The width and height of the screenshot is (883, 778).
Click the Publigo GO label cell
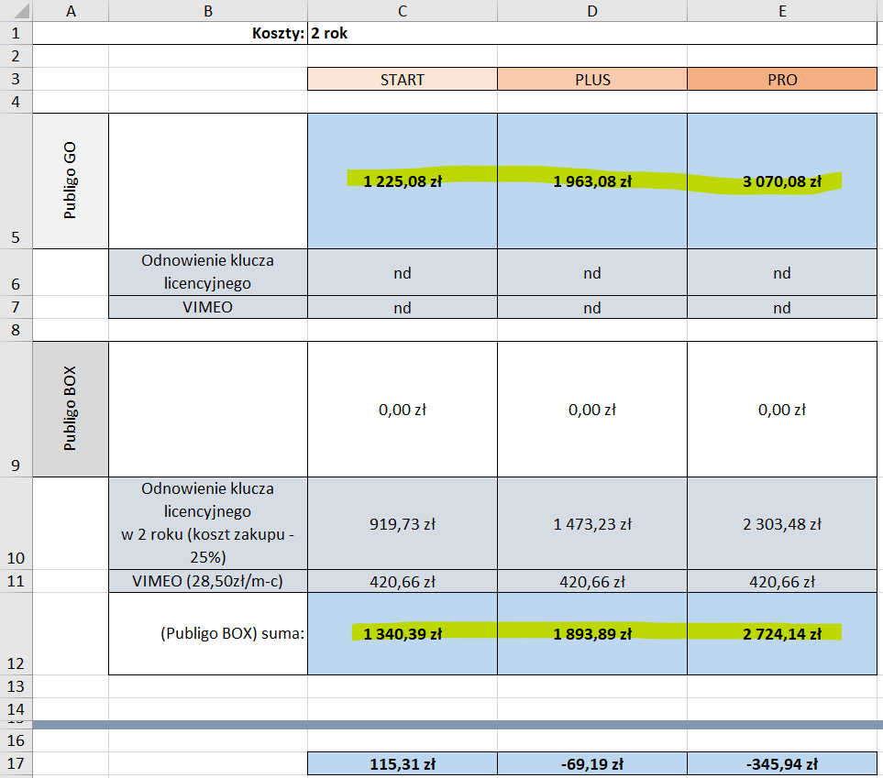coord(71,181)
